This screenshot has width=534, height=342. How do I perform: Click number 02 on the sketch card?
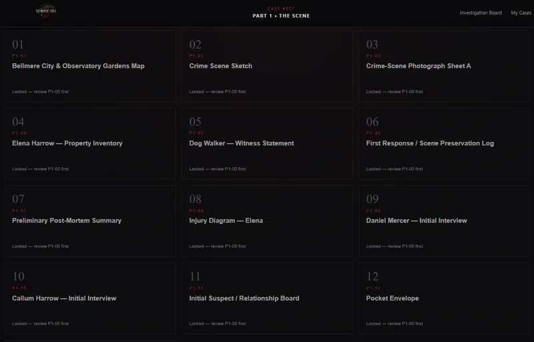coord(195,45)
